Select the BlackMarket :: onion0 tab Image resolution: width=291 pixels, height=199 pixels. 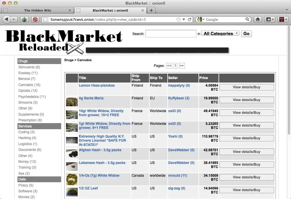point(110,10)
